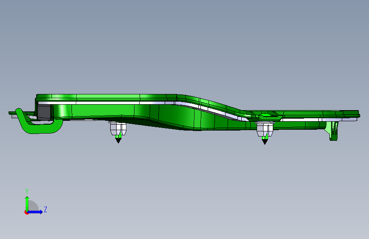Click the "Y" axis label
The width and height of the screenshot is (369, 239).
pyautogui.click(x=27, y=191)
